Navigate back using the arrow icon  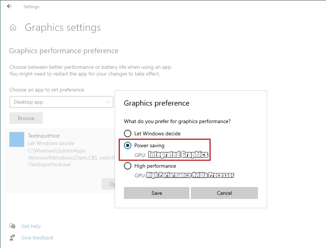click(9, 6)
